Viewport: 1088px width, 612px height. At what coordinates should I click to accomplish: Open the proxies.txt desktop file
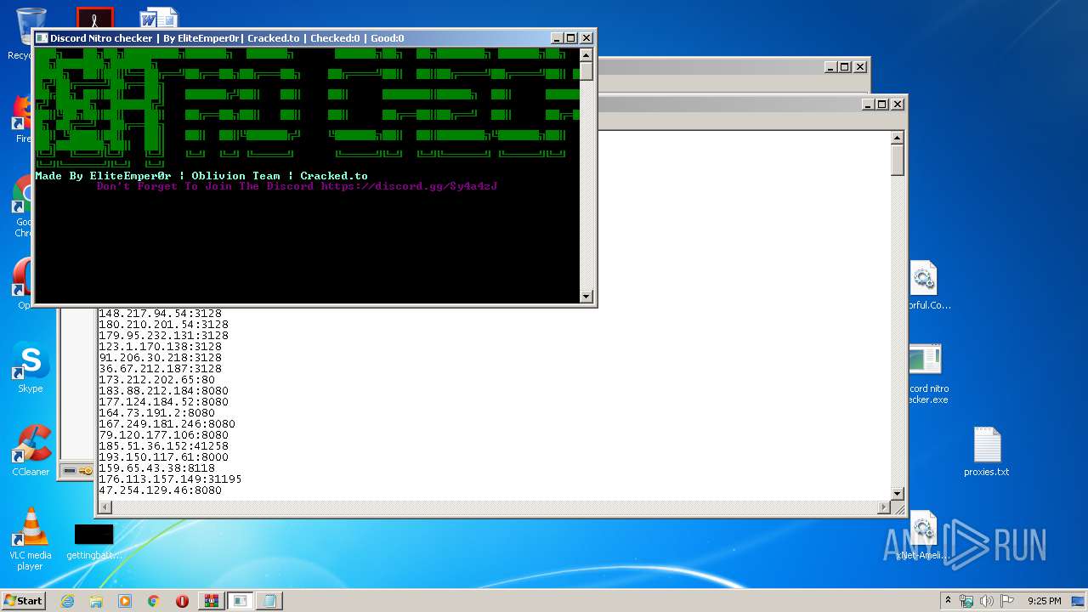(987, 451)
